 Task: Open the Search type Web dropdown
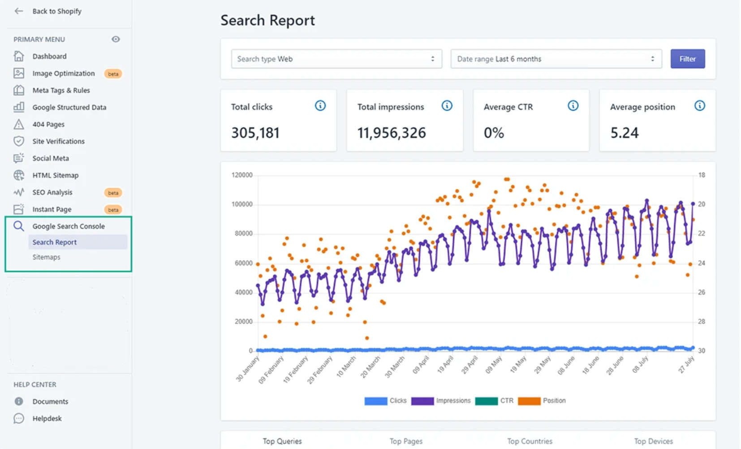click(x=336, y=59)
